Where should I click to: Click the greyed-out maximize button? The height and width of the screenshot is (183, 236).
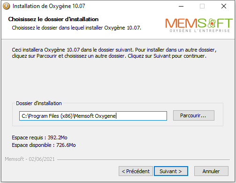[202, 6]
